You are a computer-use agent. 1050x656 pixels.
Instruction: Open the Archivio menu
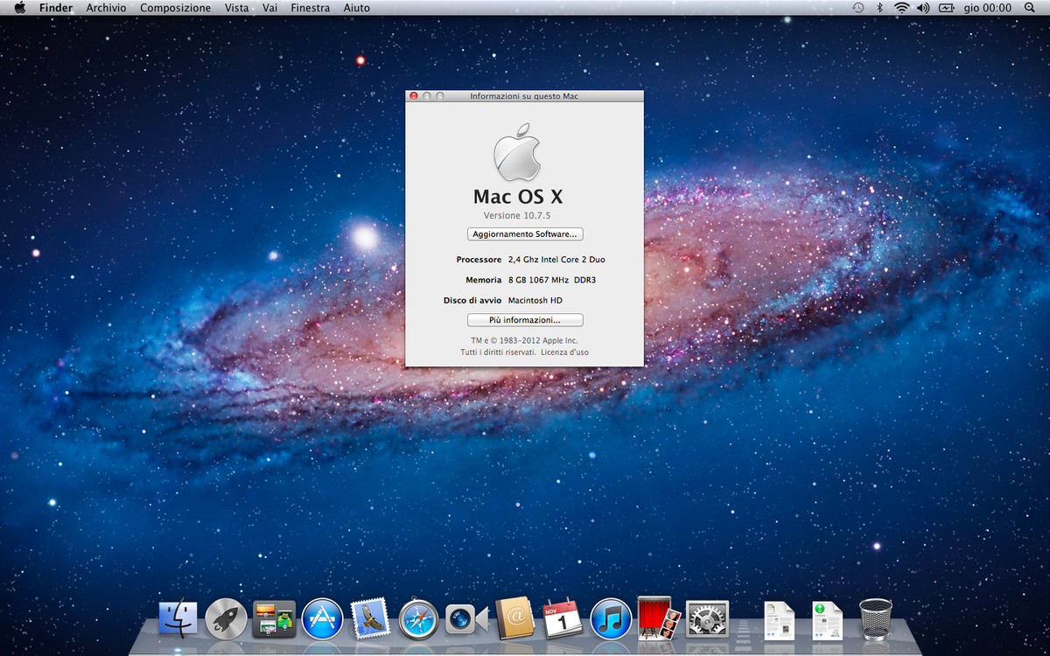(106, 8)
